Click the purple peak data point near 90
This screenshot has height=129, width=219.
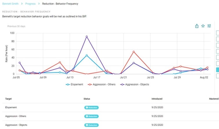(x=87, y=37)
